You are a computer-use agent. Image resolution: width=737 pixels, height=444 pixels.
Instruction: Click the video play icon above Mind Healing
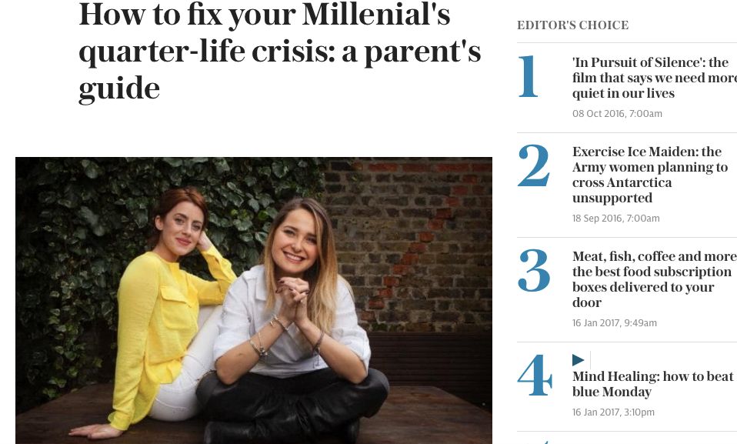click(579, 360)
